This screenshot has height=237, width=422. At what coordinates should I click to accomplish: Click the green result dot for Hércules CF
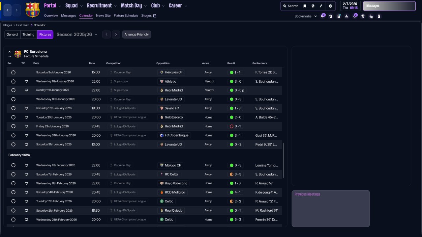pos(231,72)
